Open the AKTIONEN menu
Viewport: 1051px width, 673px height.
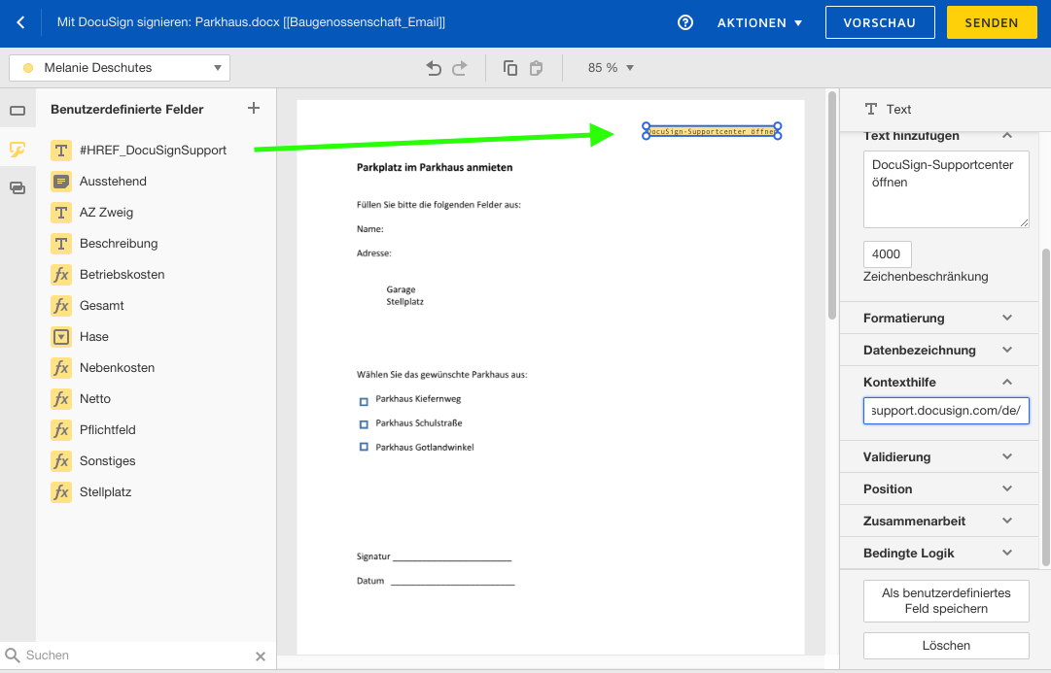click(759, 21)
